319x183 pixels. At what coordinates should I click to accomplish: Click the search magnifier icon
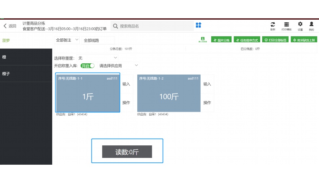pos(115,26)
